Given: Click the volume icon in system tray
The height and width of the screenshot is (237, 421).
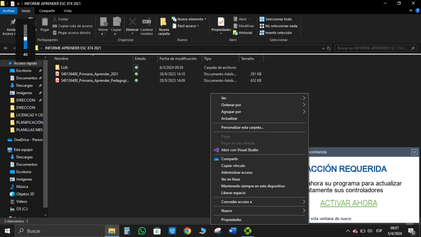Looking at the screenshot, I should 370,231.
